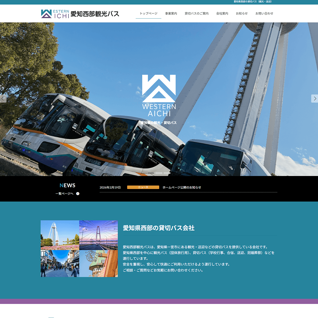The width and height of the screenshot is (318, 318).
Task: Open the お知らせ navigation item
Action: pyautogui.click(x=242, y=14)
